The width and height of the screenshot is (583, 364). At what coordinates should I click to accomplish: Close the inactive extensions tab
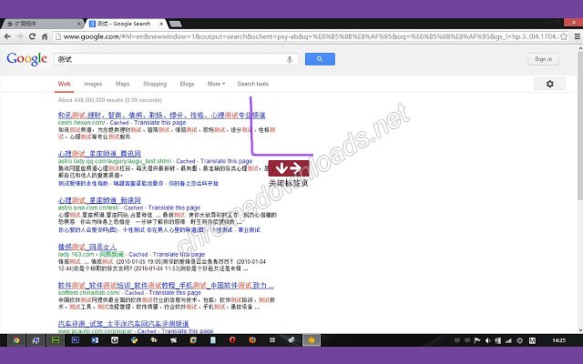tap(79, 24)
